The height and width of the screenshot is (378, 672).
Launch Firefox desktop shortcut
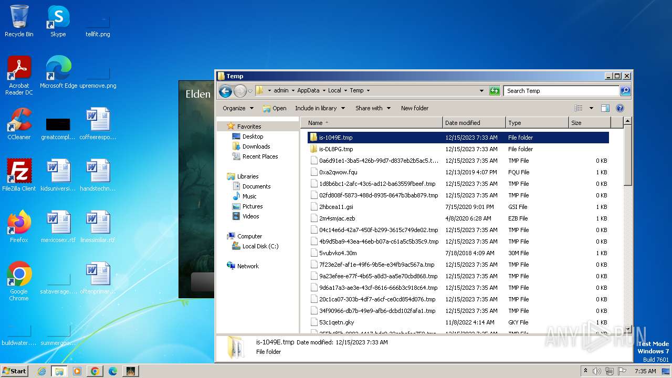[x=19, y=227]
